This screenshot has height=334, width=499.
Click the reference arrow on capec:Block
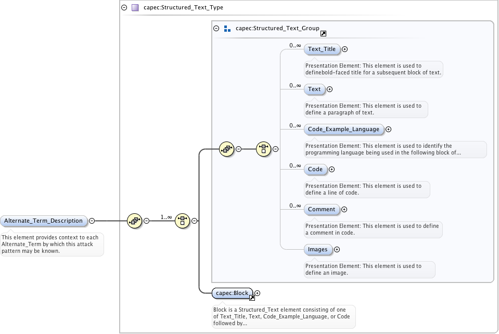click(252, 298)
